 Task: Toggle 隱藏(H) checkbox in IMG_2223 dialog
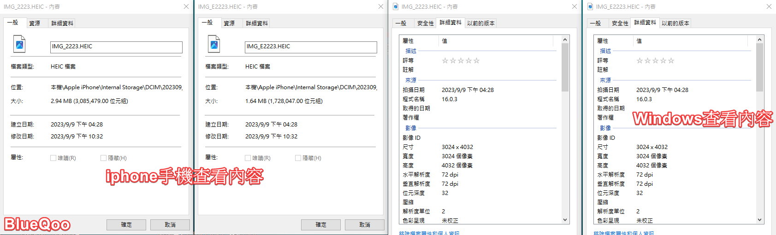click(103, 158)
